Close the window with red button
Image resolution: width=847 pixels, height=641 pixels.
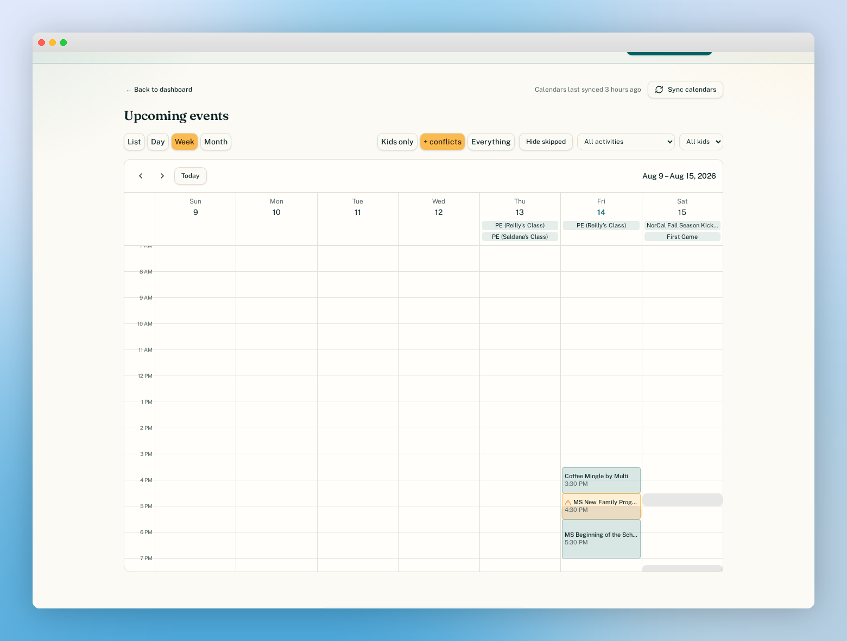click(42, 42)
